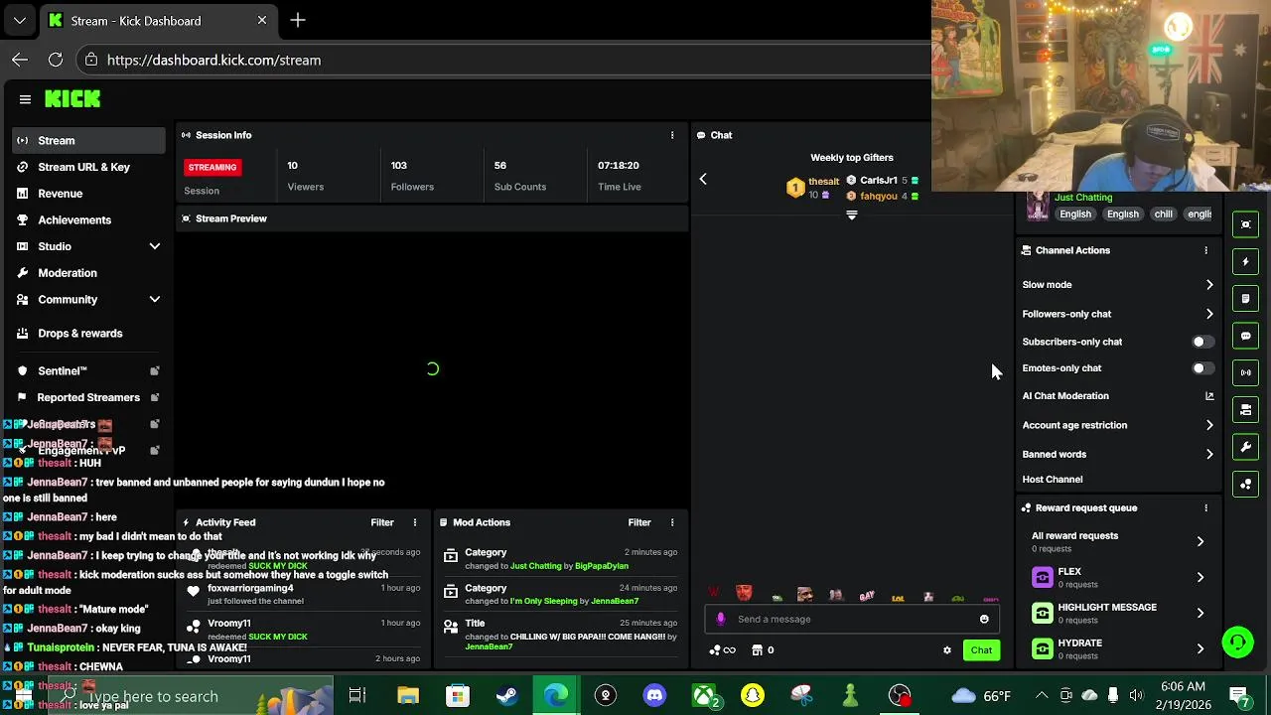Open Drops & rewards page

click(80, 334)
